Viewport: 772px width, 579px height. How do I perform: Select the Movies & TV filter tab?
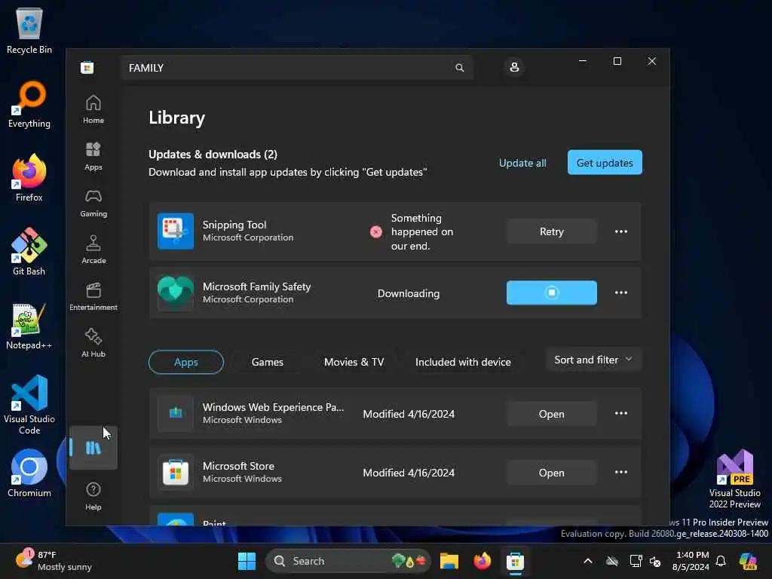pyautogui.click(x=354, y=362)
